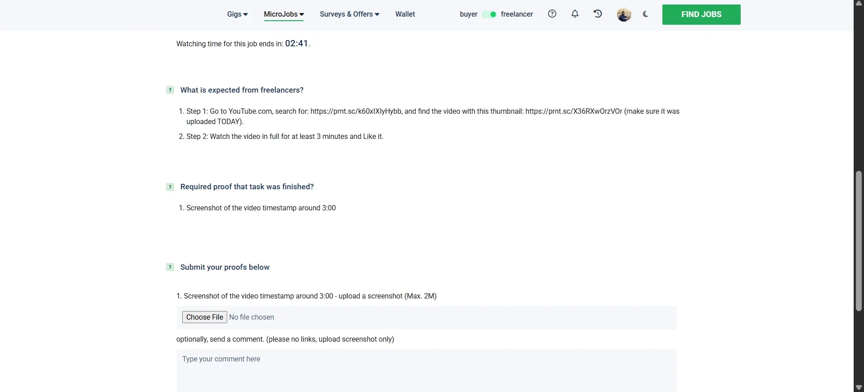The image size is (864, 392).
Task: Click the 'buyer' mode label
Action: tap(468, 14)
